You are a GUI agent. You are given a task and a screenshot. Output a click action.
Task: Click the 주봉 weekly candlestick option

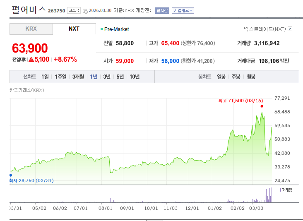tap(236, 77)
